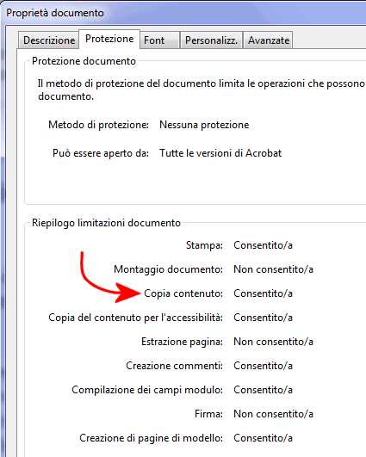This screenshot has width=366, height=457.
Task: Click the Tutte le versioni di Acrobat text
Action: pos(220,153)
